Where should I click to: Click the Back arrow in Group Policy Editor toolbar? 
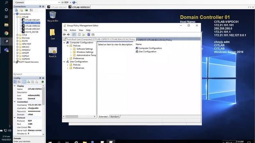(x=65, y=35)
